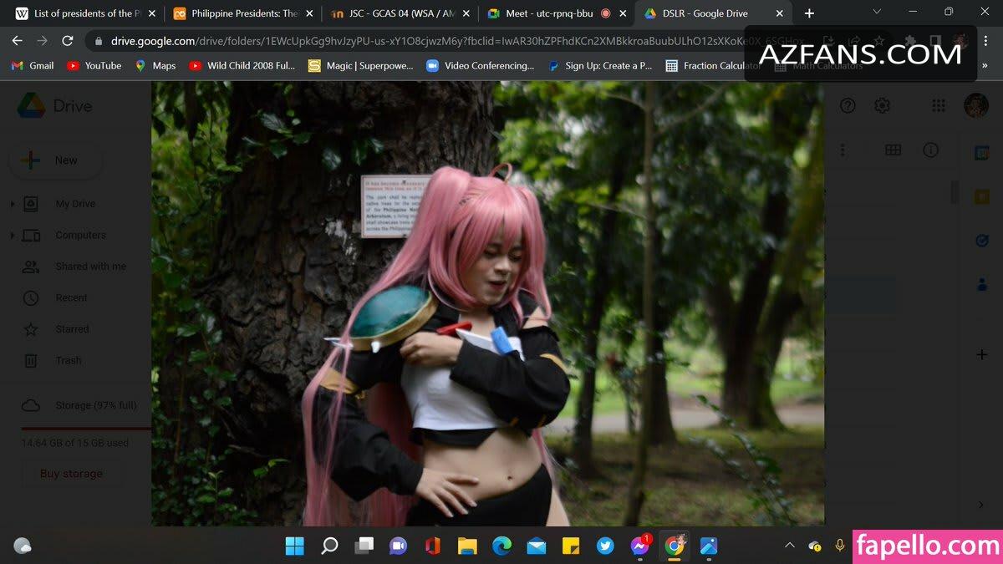Open Shared with me
Image resolution: width=1003 pixels, height=564 pixels.
(x=90, y=267)
